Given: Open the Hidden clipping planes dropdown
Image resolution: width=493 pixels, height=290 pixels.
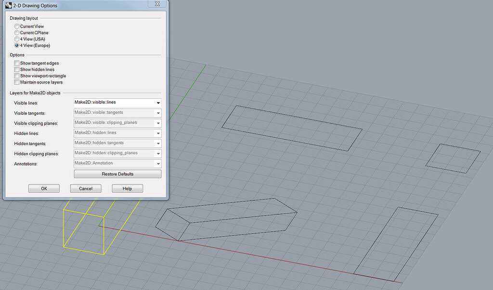Looking at the screenshot, I should click(x=158, y=153).
